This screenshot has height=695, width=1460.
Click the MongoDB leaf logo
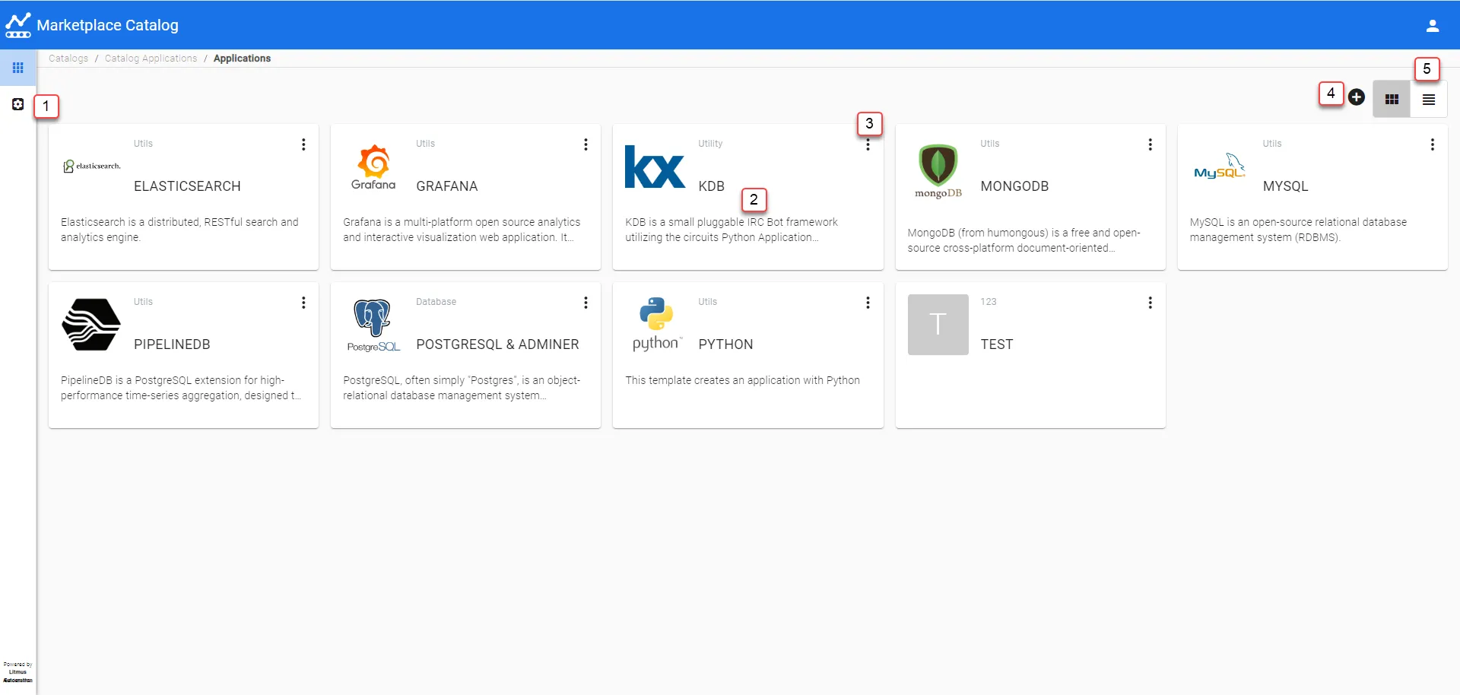point(938,171)
